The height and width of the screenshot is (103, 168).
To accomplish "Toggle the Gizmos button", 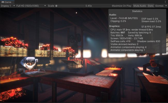I will pyautogui.click(x=159, y=6).
